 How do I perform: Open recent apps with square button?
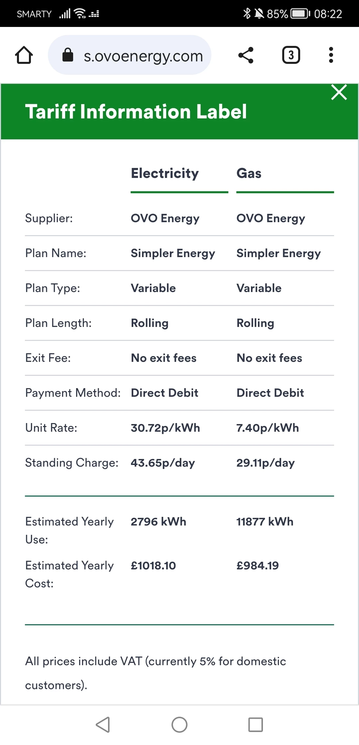(256, 724)
